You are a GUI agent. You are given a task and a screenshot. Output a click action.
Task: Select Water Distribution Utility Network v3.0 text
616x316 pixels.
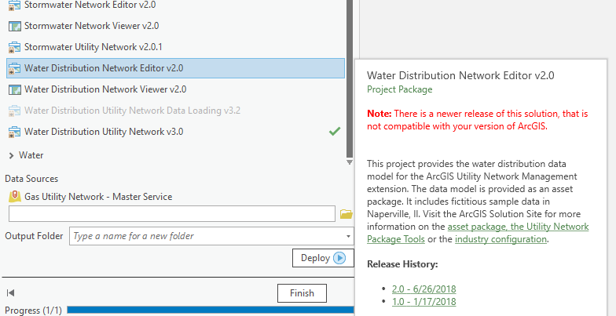104,132
